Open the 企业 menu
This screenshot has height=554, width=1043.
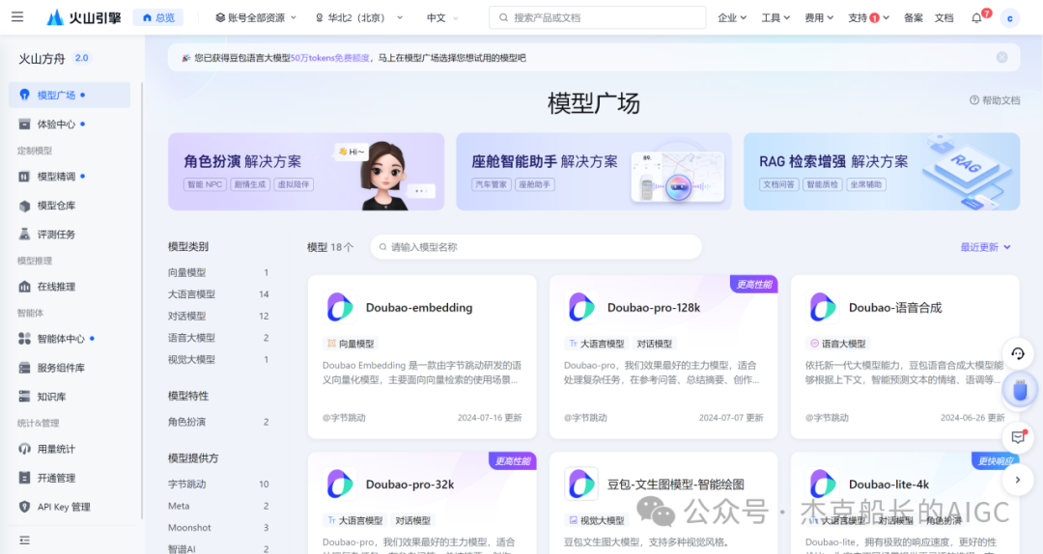732,18
